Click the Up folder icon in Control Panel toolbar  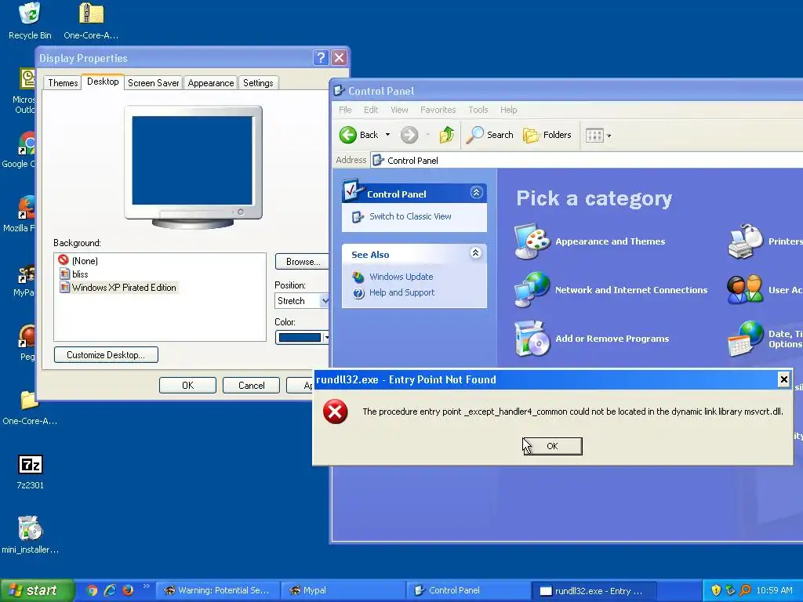pos(446,135)
